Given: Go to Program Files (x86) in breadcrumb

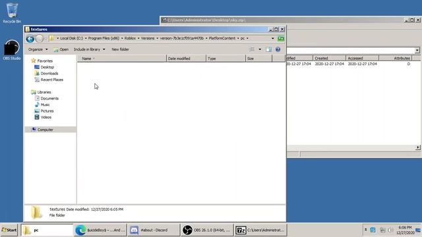Looking at the screenshot, I should click(104, 38).
